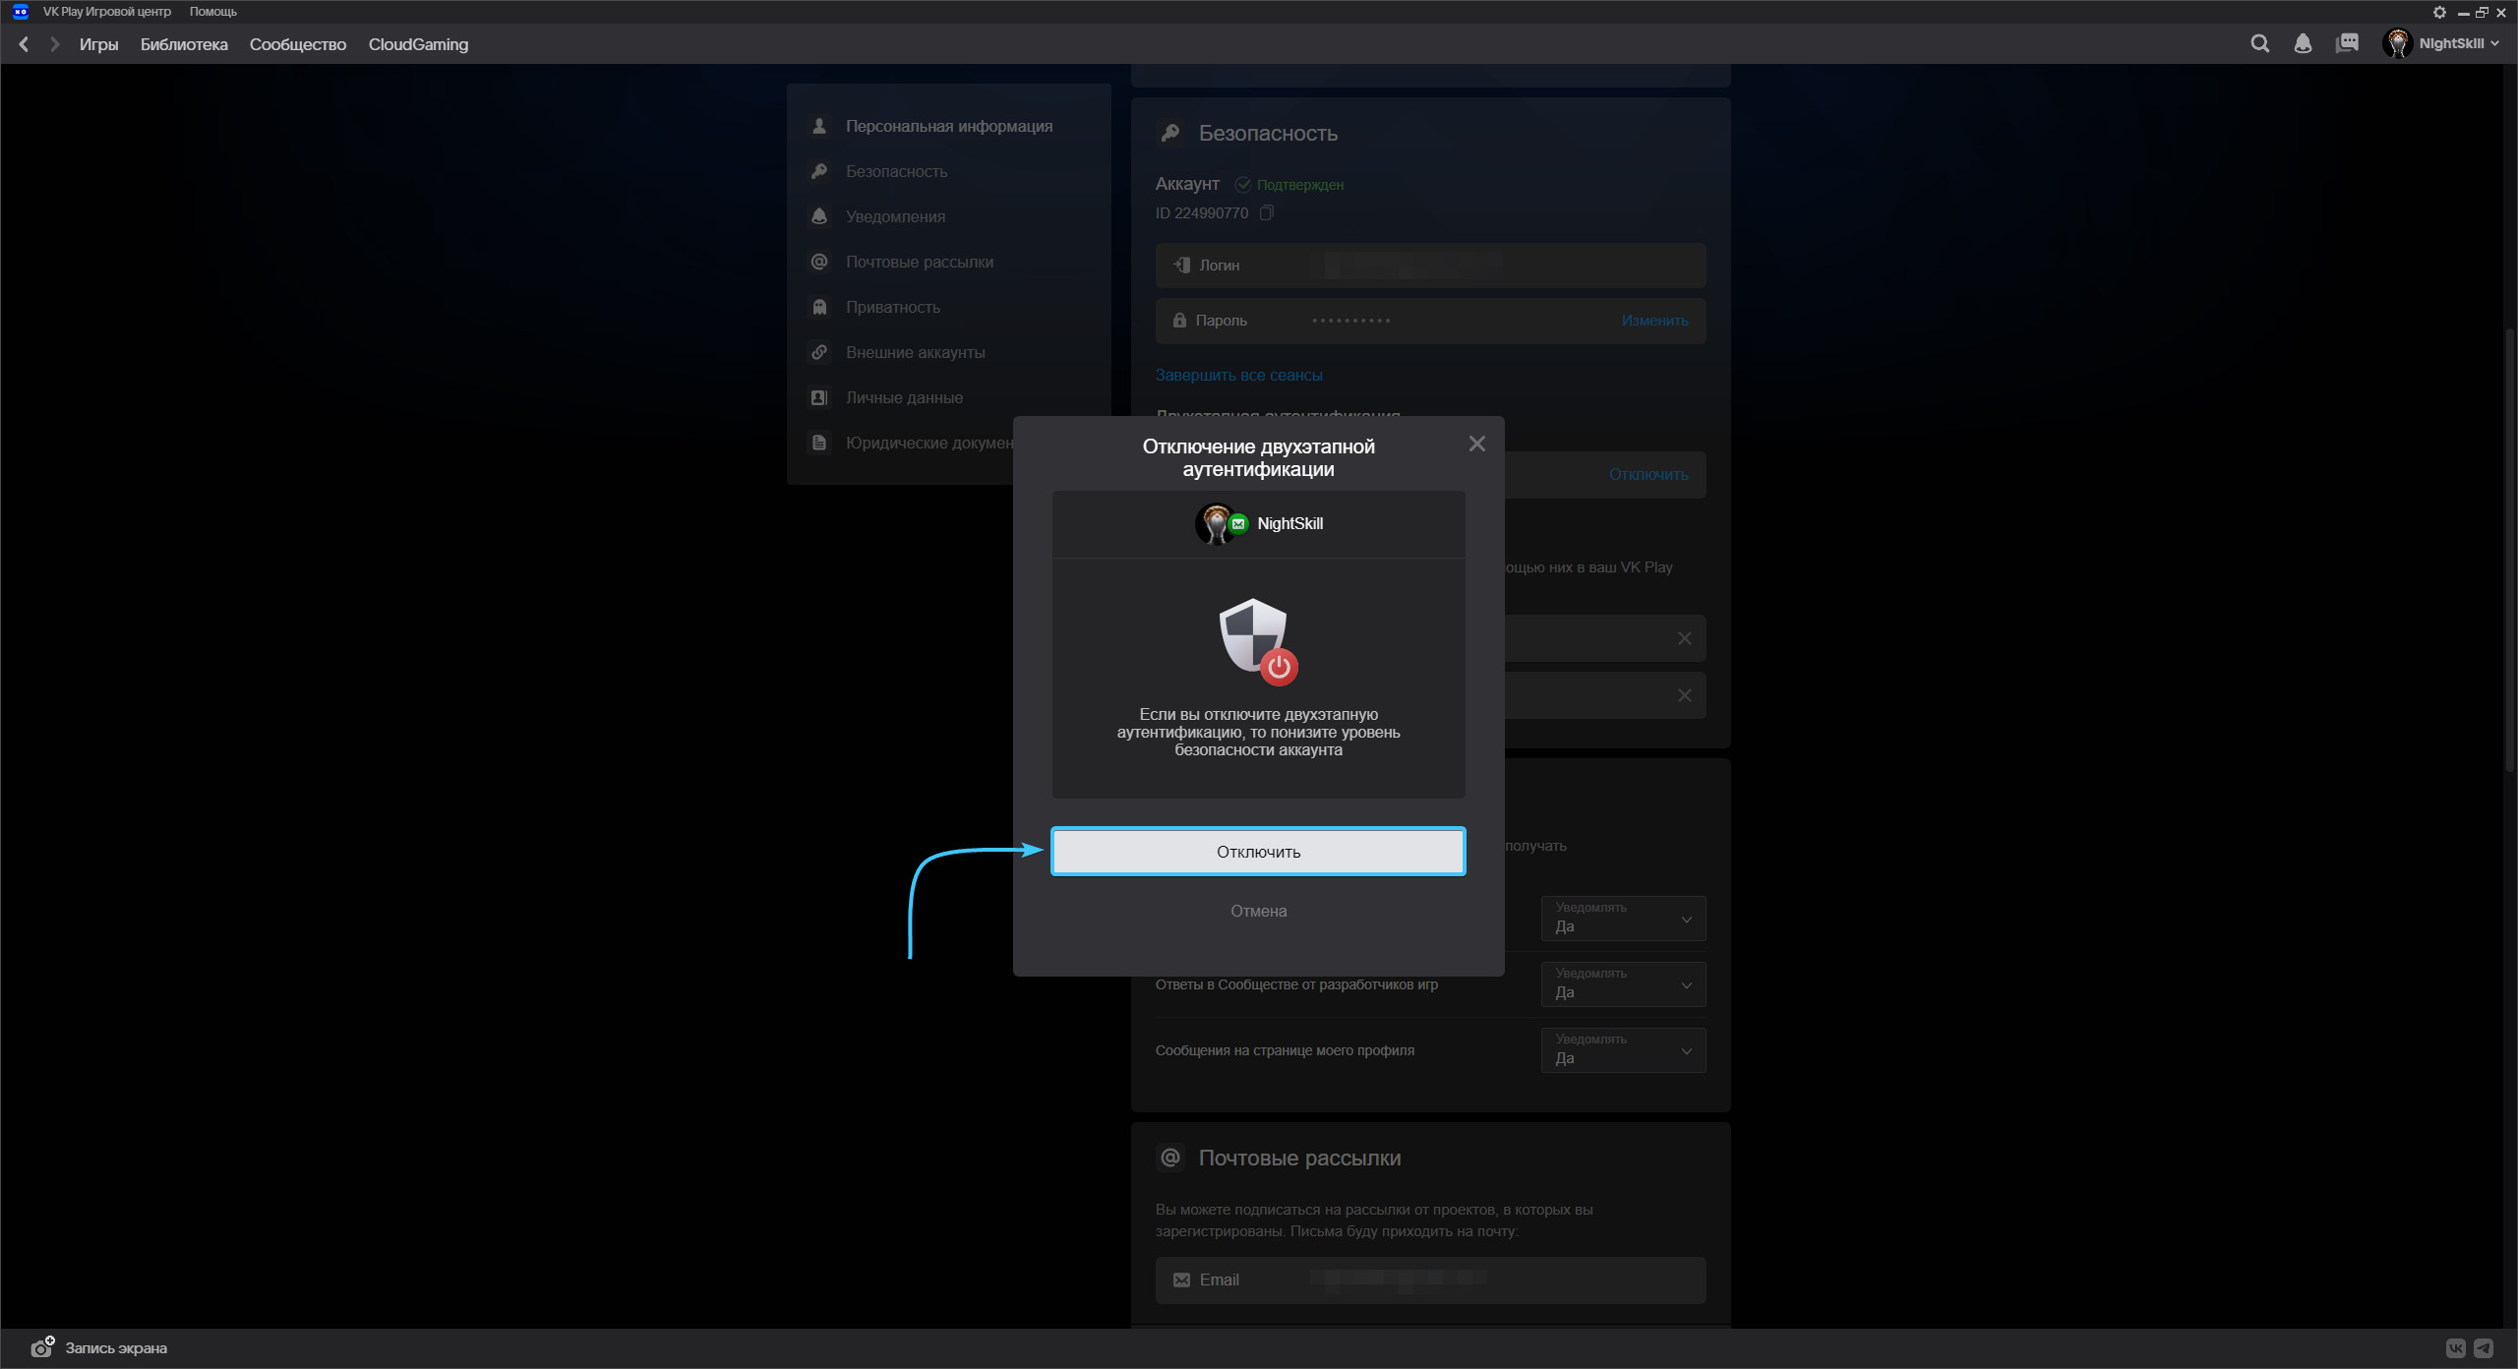The height and width of the screenshot is (1369, 2518).
Task: Click VK Play Игровой центр title menu
Action: [x=106, y=12]
